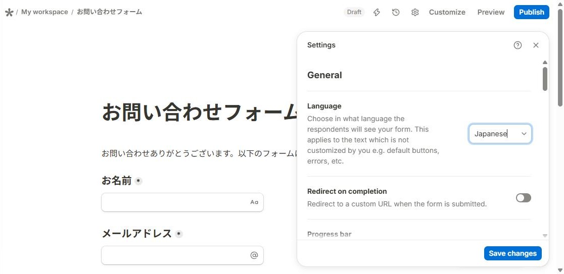Toggle Redirect on completion switch
The width and height of the screenshot is (564, 274).
[x=524, y=198]
